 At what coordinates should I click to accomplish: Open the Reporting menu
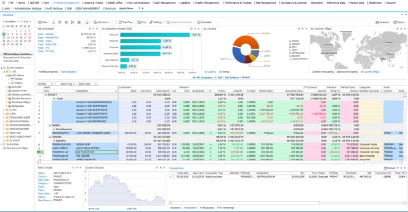point(317,3)
